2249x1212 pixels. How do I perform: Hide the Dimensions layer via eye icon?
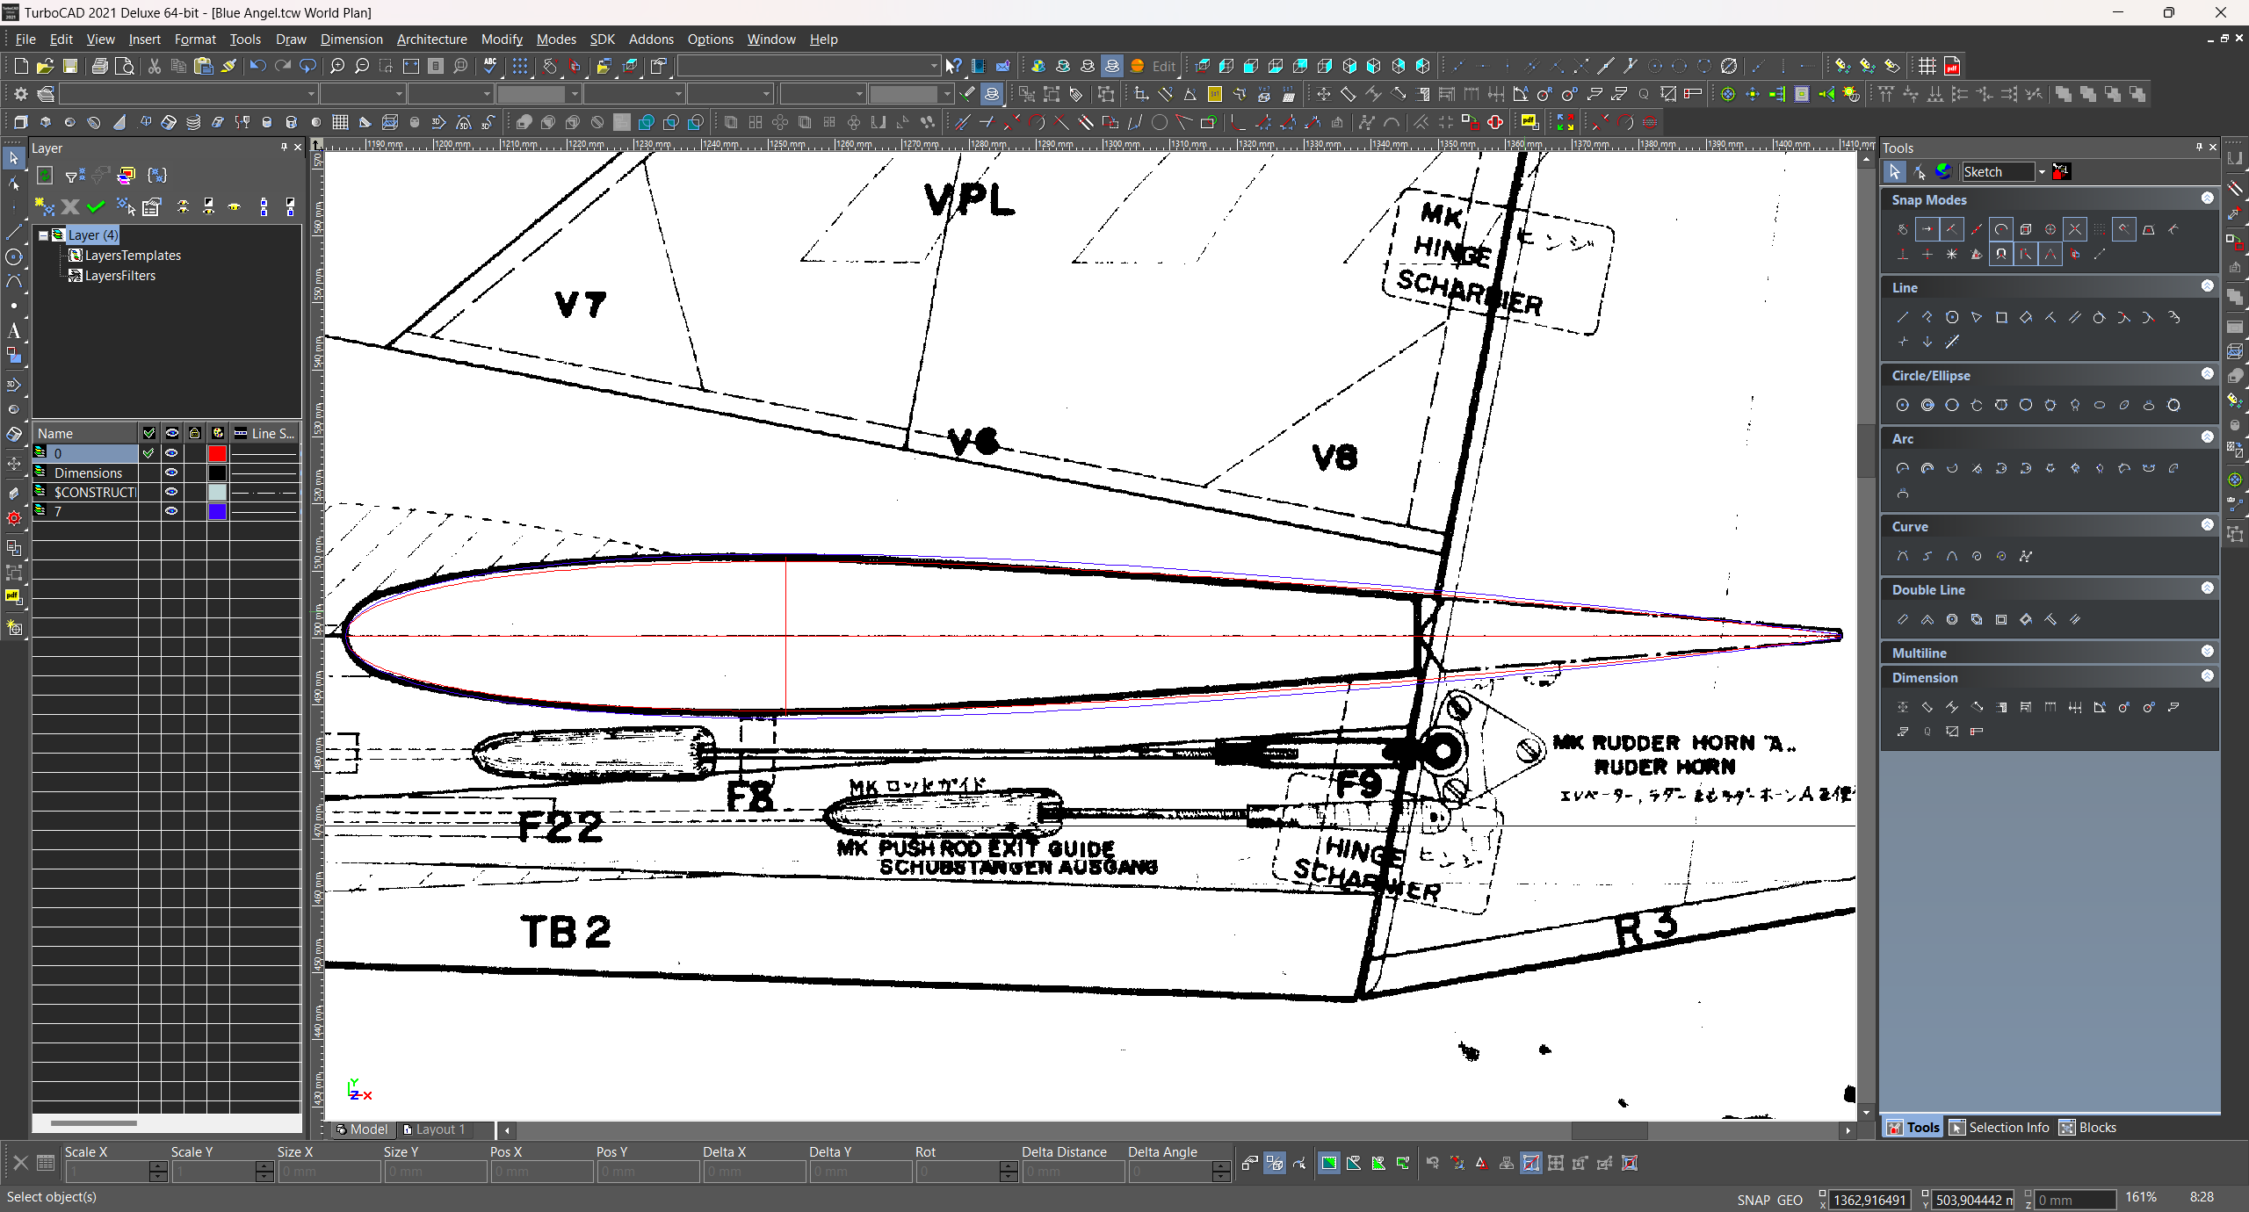(x=171, y=473)
